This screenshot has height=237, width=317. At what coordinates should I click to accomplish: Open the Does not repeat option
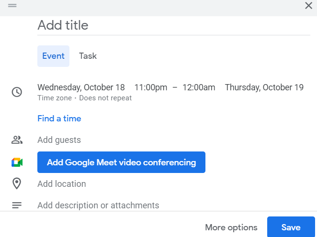pyautogui.click(x=105, y=98)
